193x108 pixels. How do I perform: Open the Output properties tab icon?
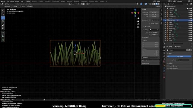[x=164, y=53]
